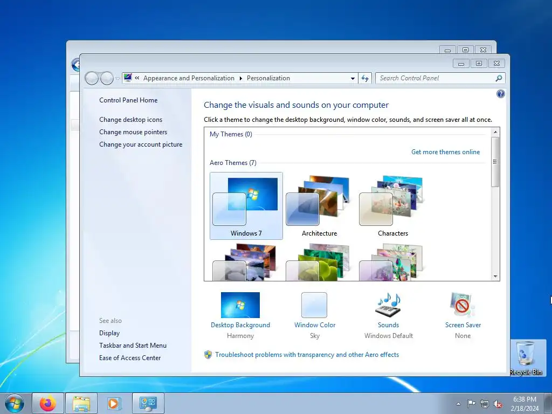This screenshot has width=552, height=414.
Task: Select the Architecture theme
Action: 319,206
